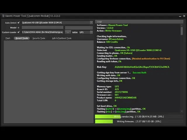The width and height of the screenshot is (187, 140).
Task: Open the Adb & Fastboot Tools tab
Action: point(62,38)
